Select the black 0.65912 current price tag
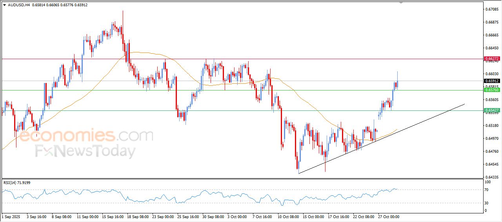Viewport: 502px width, 222px height. click(x=492, y=81)
